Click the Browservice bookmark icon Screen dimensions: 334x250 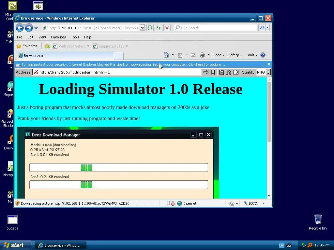point(213,72)
